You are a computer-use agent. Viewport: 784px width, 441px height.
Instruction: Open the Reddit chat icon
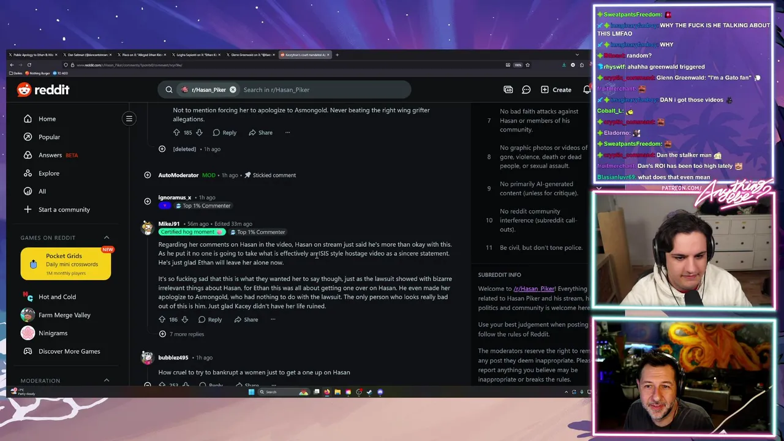526,89
